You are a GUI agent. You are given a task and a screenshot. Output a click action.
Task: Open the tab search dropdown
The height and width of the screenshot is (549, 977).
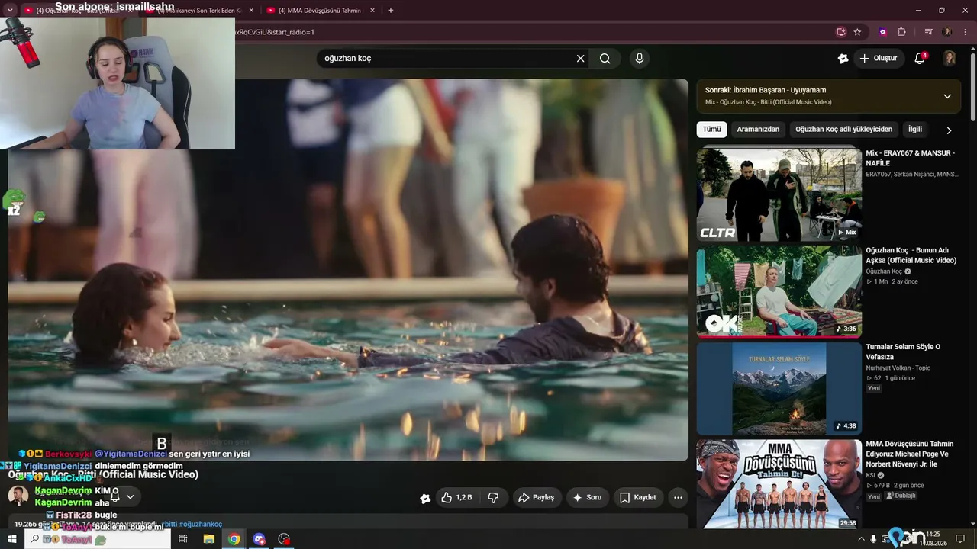click(x=10, y=11)
